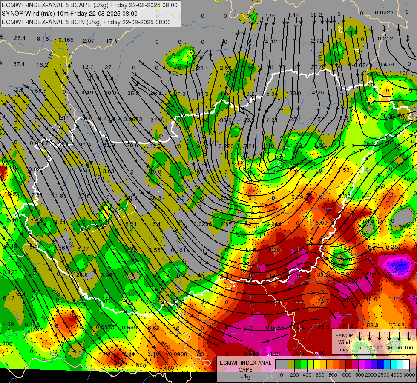The width and height of the screenshot is (417, 383).
Task: Click the 23.7 grid value
Action: (323, 301)
